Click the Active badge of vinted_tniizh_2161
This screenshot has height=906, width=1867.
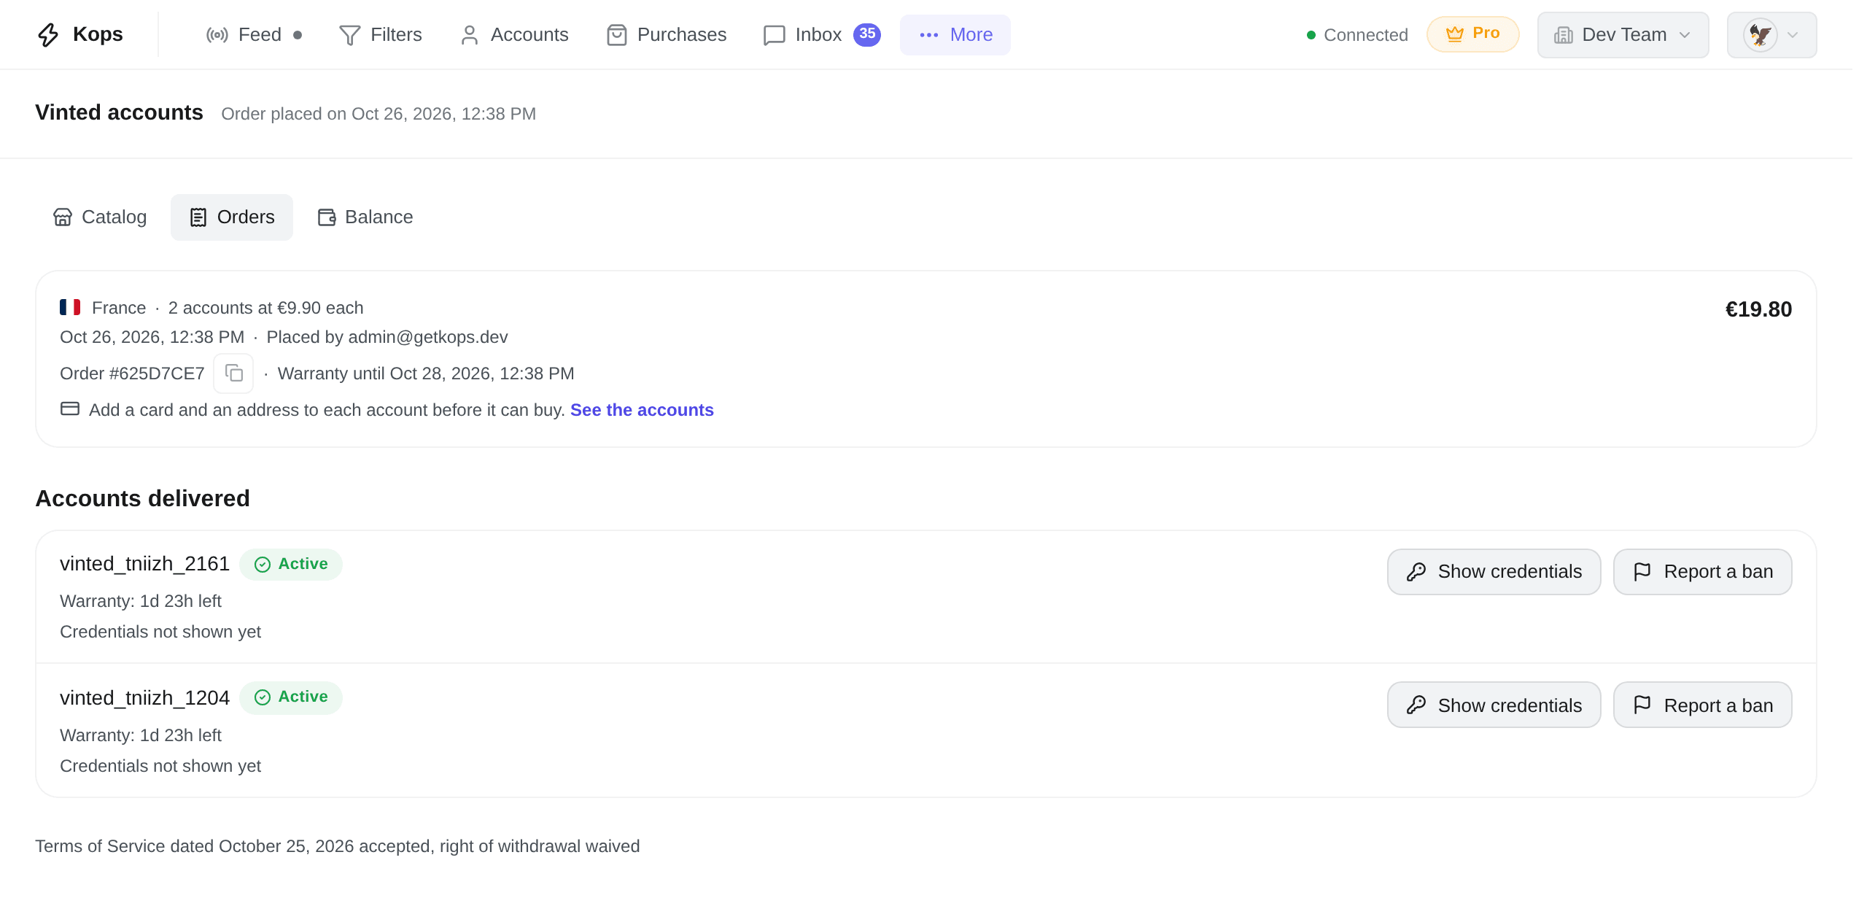pyautogui.click(x=291, y=564)
